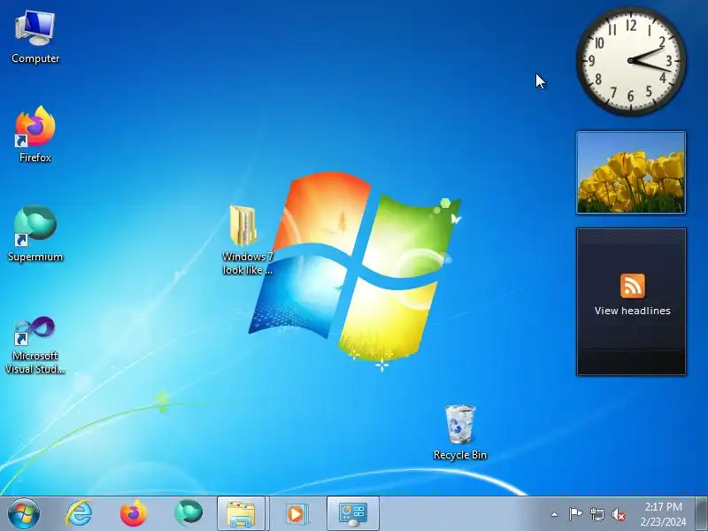Select the Computer desktop icon

pyautogui.click(x=35, y=37)
